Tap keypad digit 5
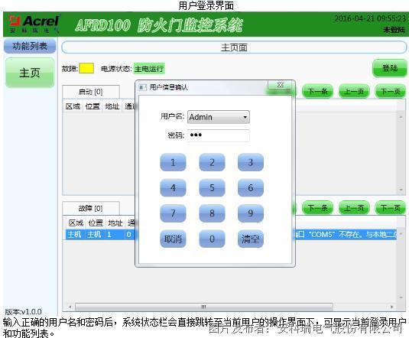 [x=212, y=187]
